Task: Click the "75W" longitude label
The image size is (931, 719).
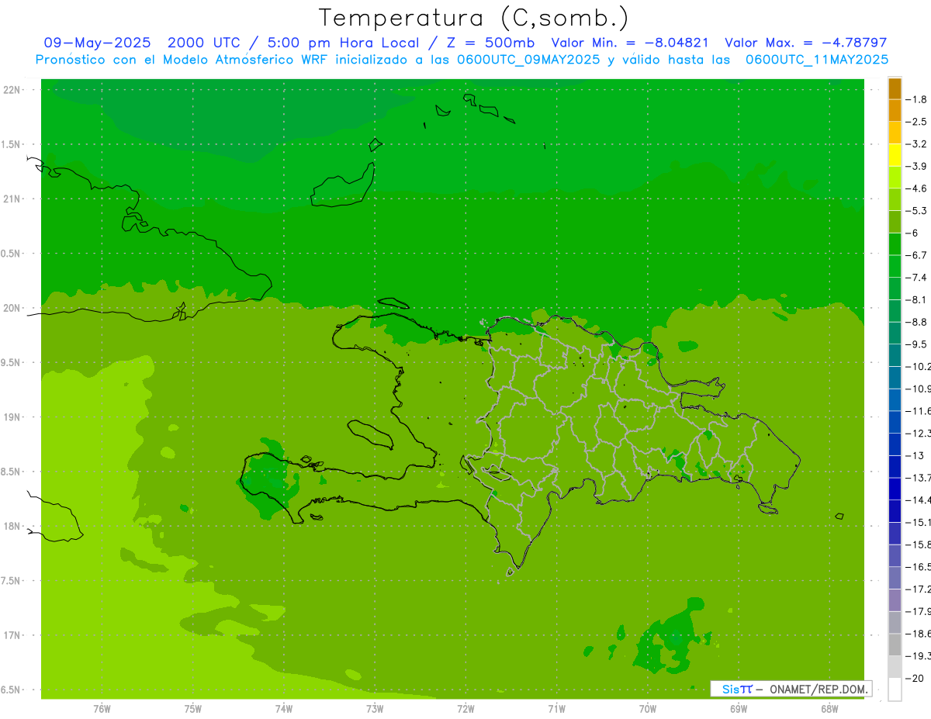Action: pyautogui.click(x=193, y=709)
